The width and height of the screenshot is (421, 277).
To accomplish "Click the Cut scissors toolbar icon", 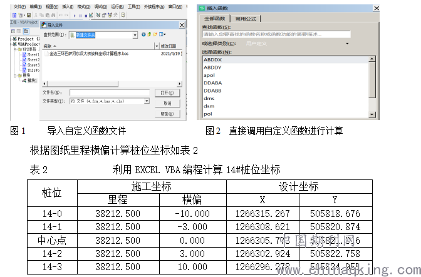I will point(36,15).
